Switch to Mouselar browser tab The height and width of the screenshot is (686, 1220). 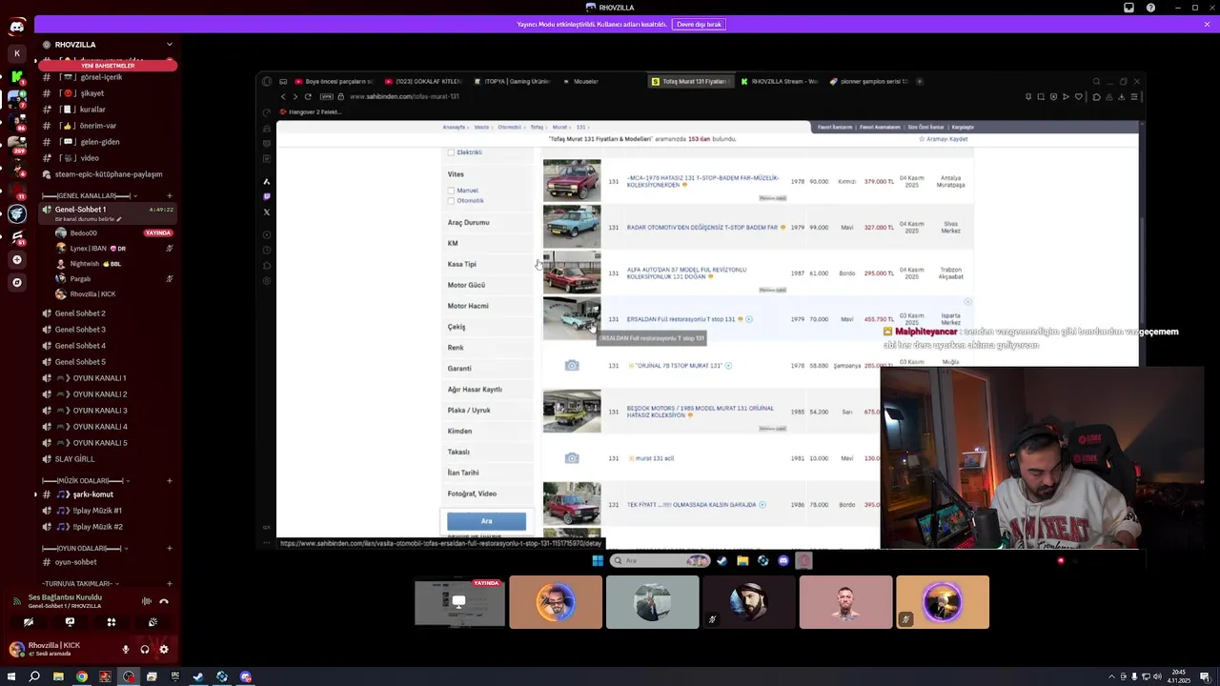coord(583,82)
